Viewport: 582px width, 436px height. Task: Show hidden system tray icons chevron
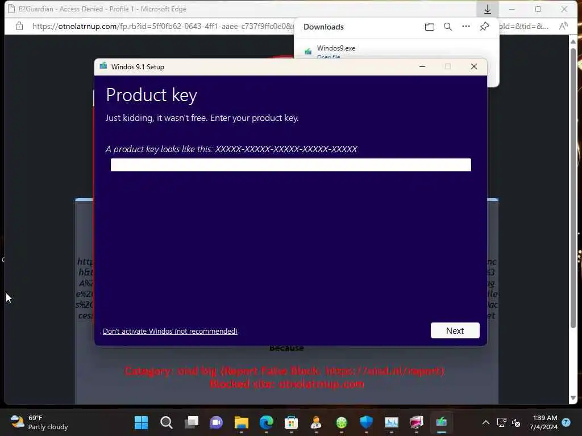coord(485,422)
